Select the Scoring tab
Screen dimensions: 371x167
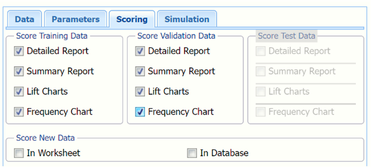[x=132, y=19]
